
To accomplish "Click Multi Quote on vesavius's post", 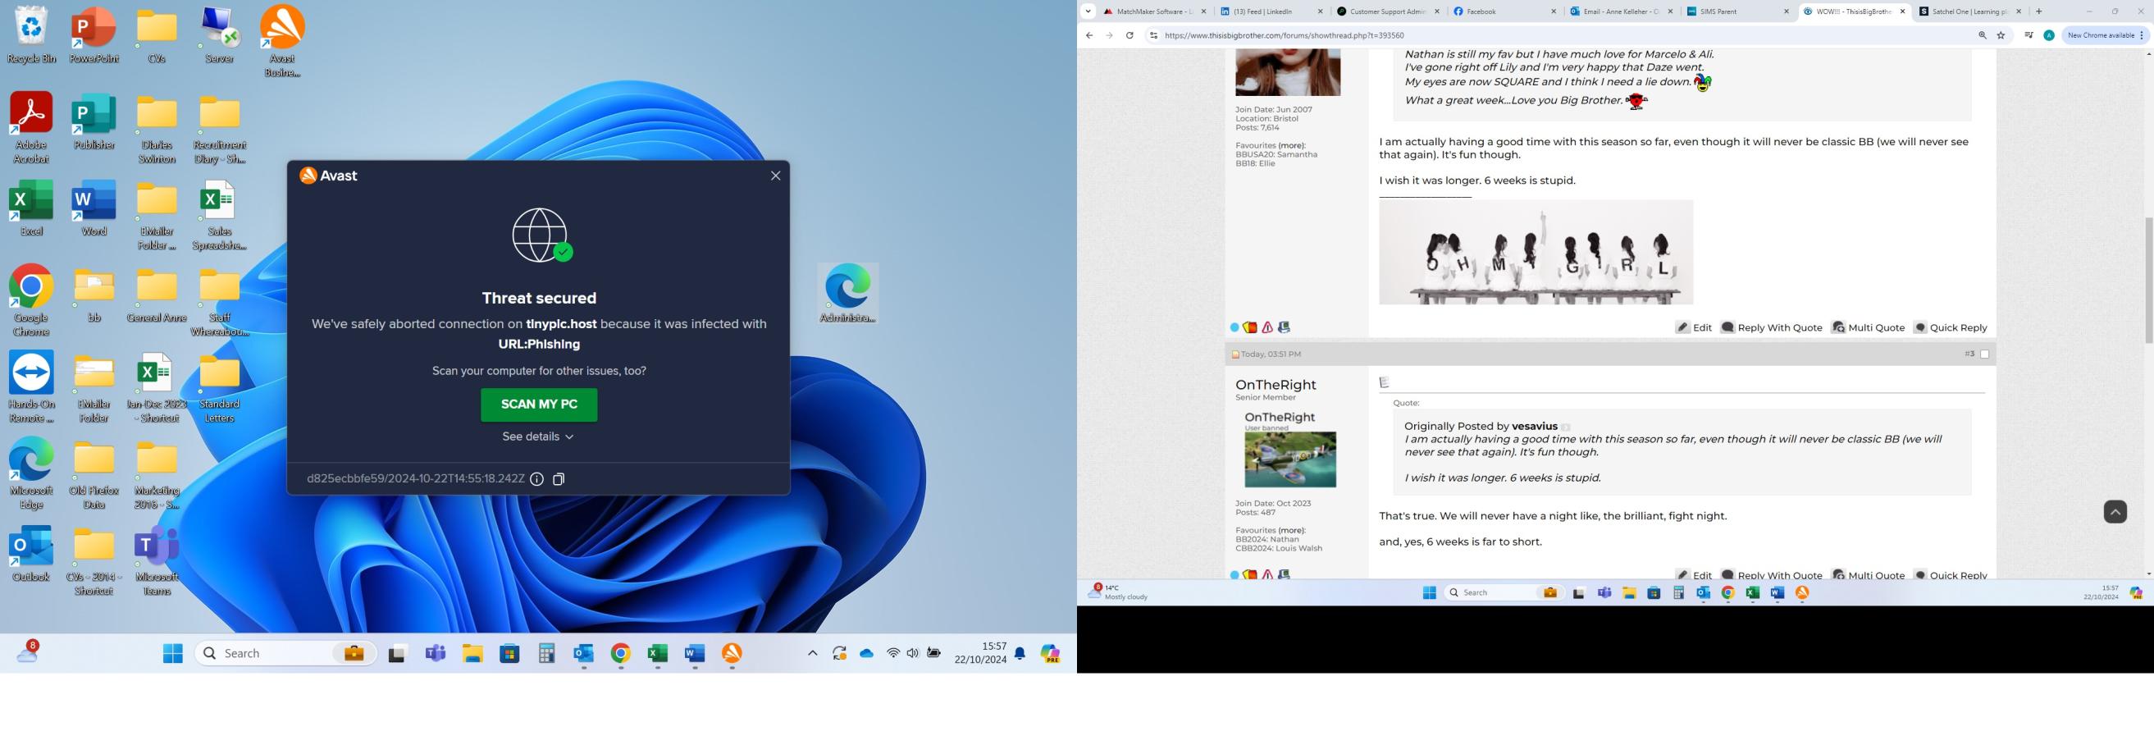I will click(1868, 327).
